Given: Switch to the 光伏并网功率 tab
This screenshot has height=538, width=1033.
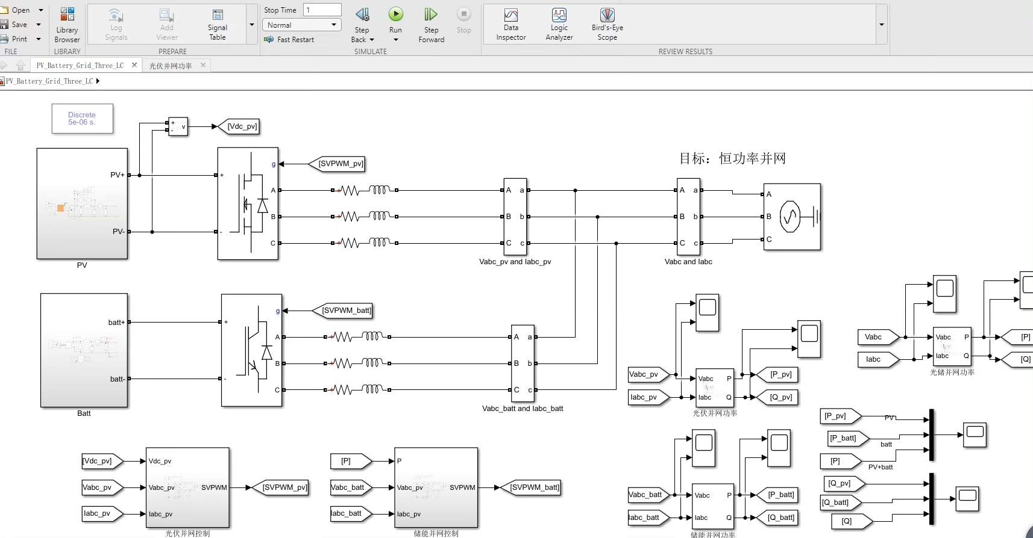Looking at the screenshot, I should coord(171,66).
